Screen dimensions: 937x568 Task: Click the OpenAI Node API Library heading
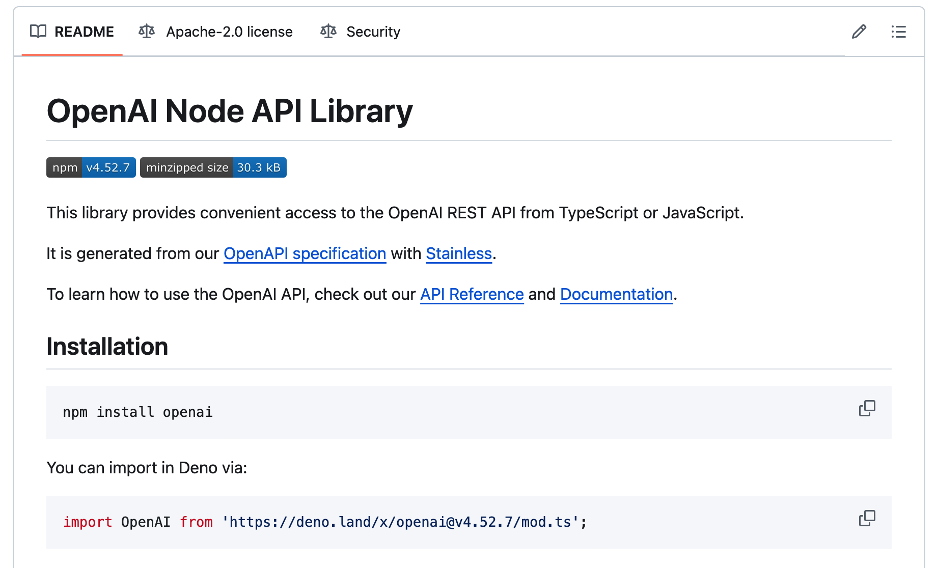pyautogui.click(x=230, y=111)
